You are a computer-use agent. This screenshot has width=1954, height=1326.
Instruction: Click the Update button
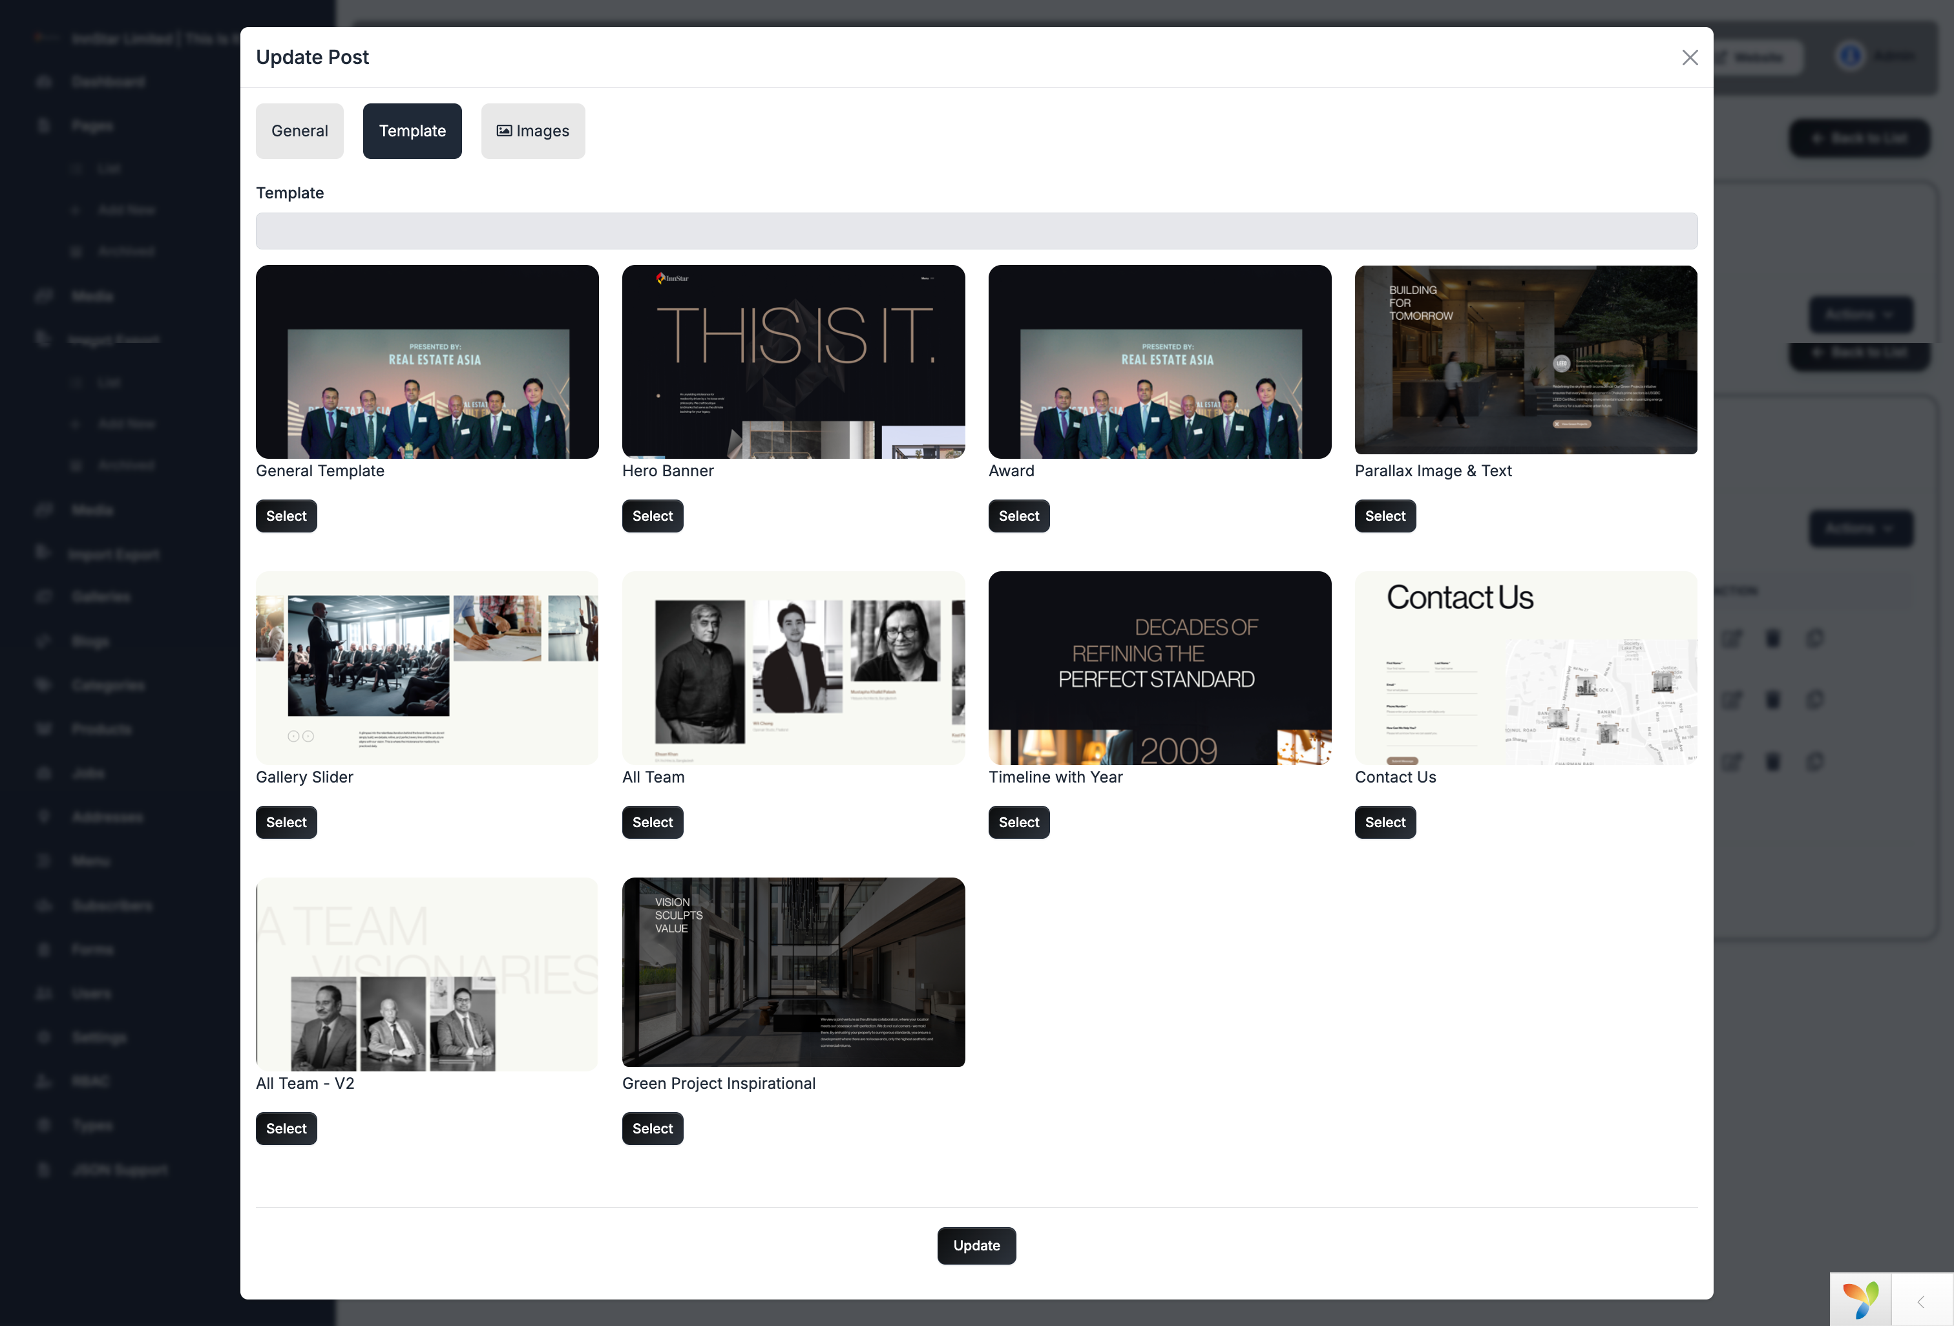tap(976, 1245)
